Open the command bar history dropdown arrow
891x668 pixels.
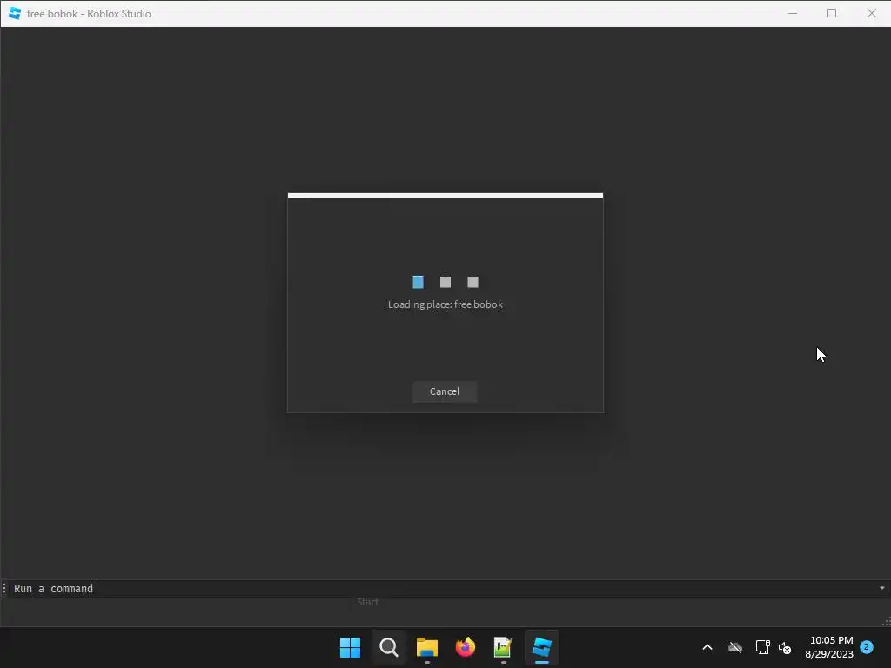click(882, 589)
